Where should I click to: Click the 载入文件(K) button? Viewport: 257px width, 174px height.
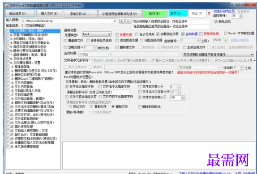pos(49,13)
